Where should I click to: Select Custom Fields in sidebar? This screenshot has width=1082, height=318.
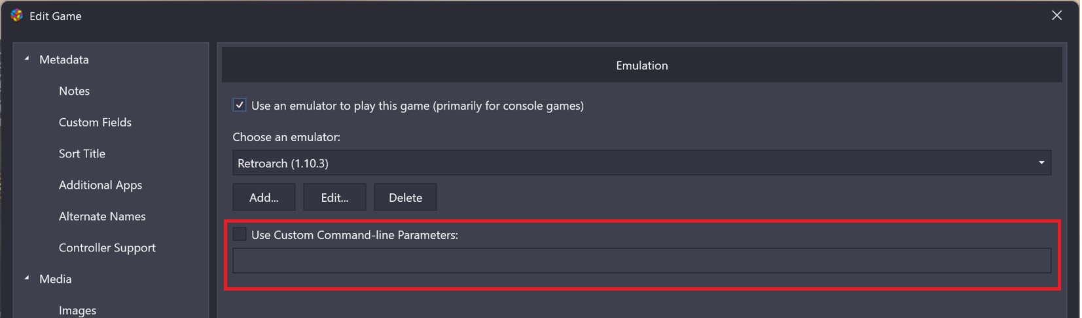coord(95,122)
